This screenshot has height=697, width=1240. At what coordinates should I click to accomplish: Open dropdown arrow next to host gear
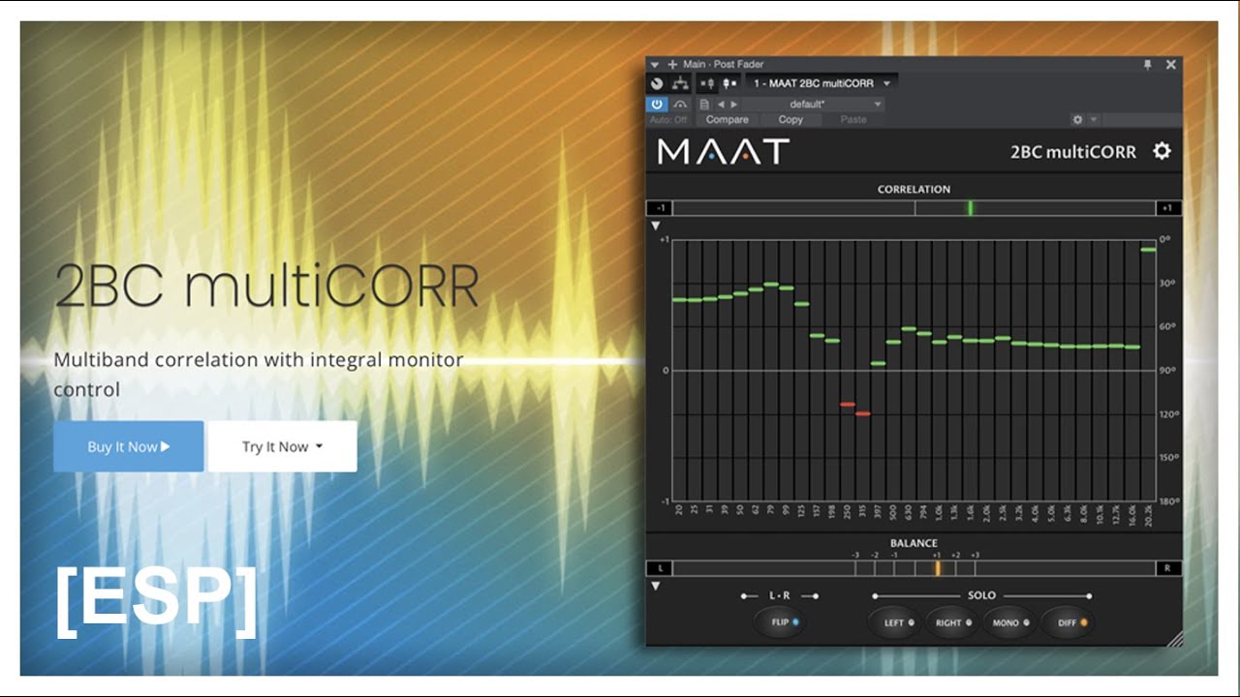coord(1094,119)
